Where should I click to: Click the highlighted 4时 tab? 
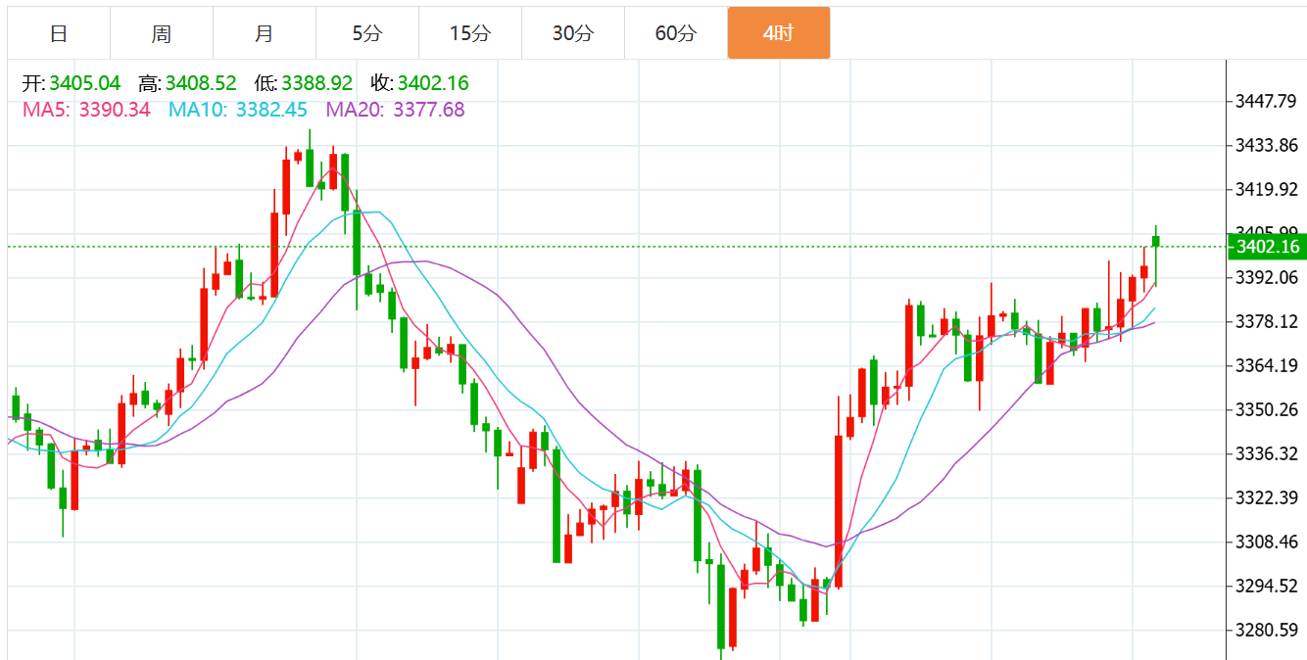779,33
